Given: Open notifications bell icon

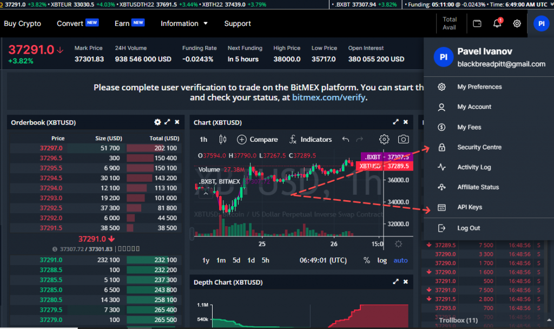Looking at the screenshot, I should coord(497,23).
